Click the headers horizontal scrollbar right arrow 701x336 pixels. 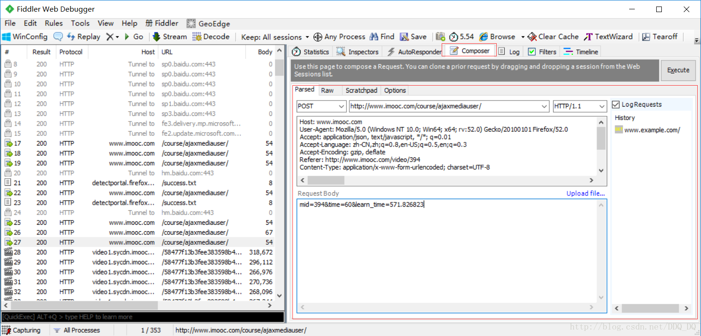click(591, 180)
